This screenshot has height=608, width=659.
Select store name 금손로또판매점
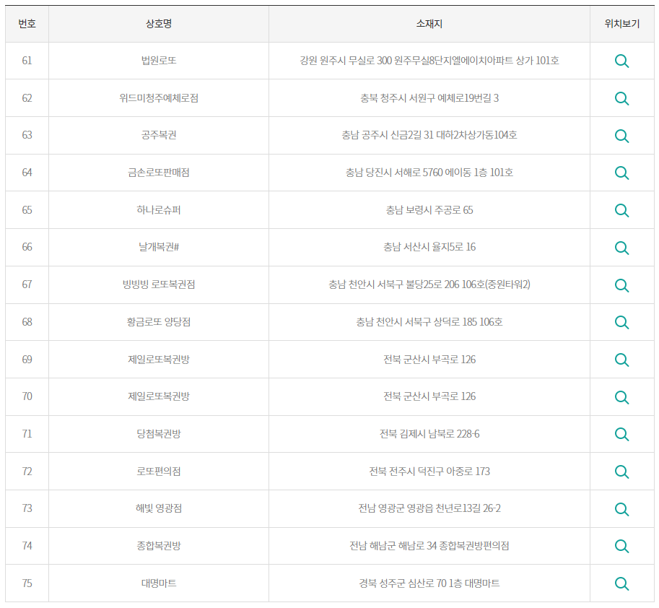coord(159,173)
